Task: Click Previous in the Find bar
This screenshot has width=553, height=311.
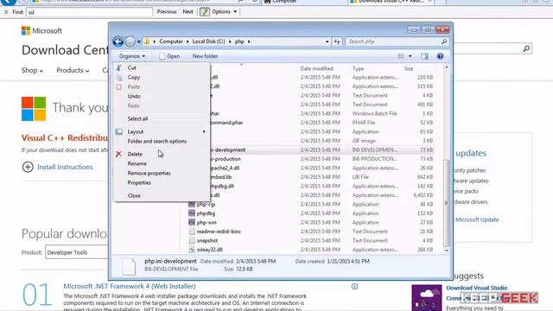Action: coord(167,11)
